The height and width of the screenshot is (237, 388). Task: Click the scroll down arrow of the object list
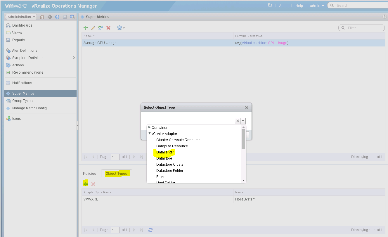(x=244, y=180)
